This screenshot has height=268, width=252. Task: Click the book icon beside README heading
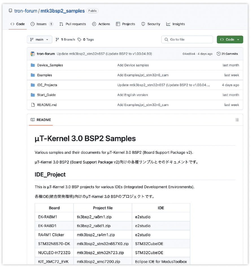click(33, 120)
